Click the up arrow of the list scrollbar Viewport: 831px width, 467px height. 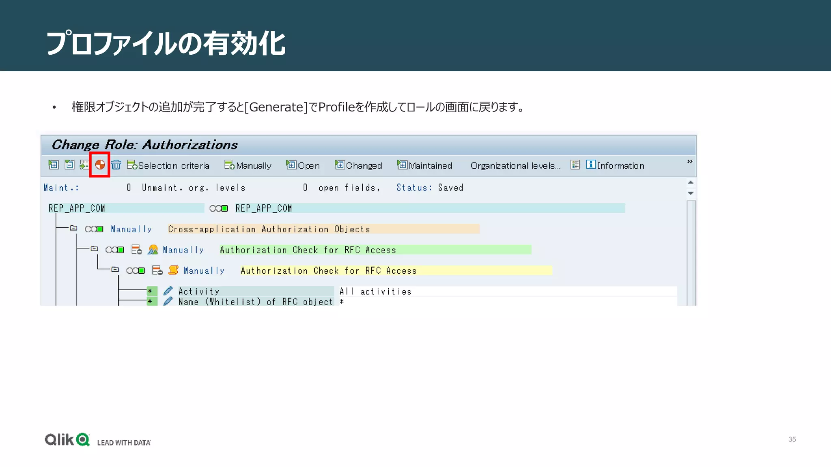point(691,182)
